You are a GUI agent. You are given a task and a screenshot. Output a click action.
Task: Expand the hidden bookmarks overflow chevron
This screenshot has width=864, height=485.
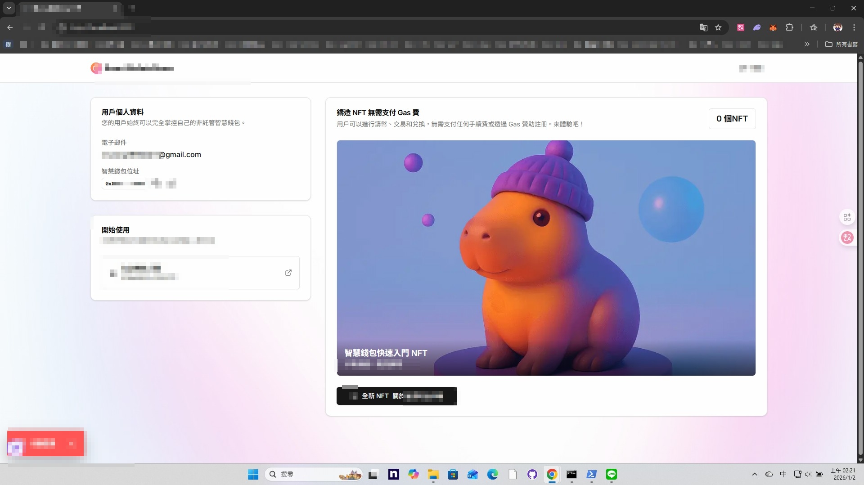807,44
